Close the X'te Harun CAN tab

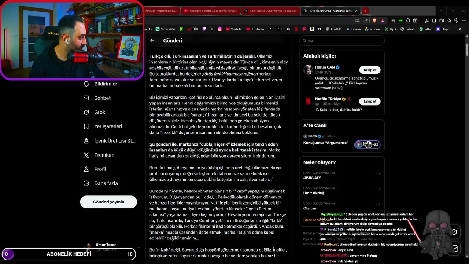356,11
